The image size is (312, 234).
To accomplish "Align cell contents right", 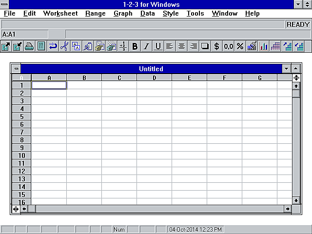I will click(193, 46).
